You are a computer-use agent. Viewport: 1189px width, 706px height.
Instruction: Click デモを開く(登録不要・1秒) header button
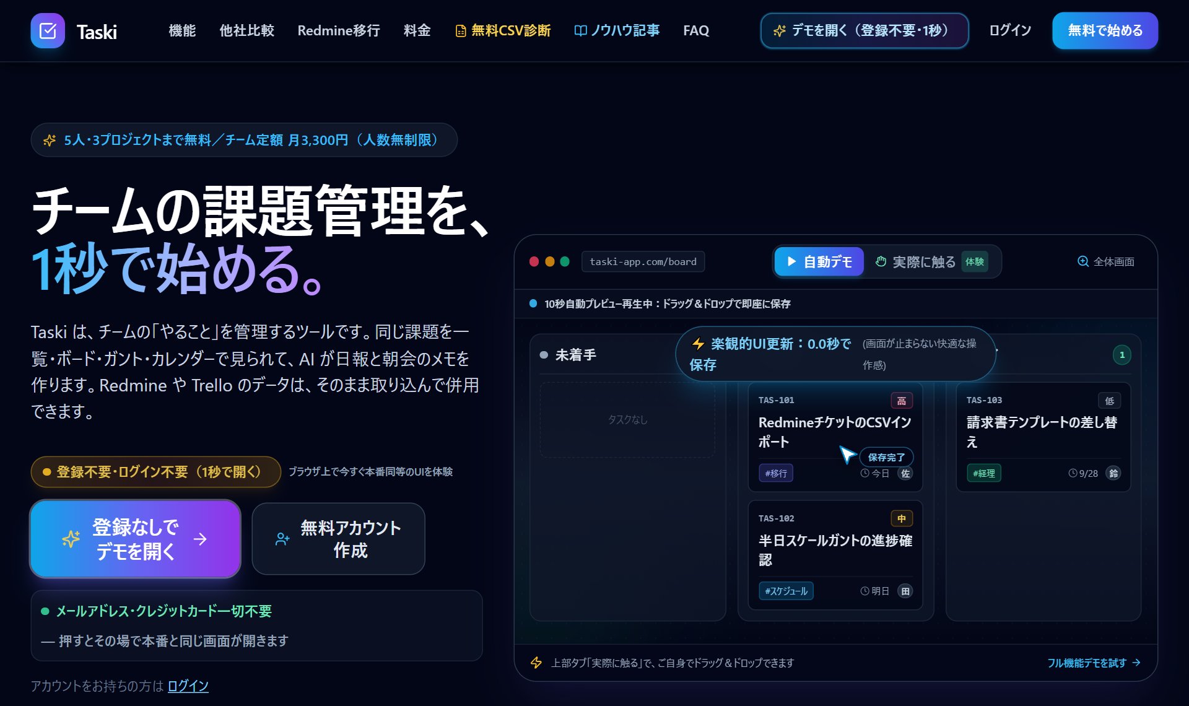click(x=865, y=30)
